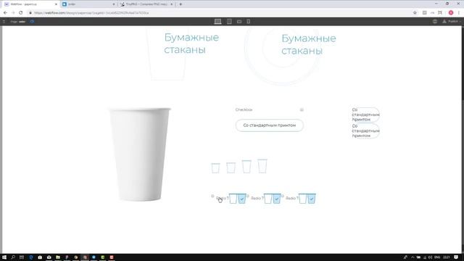Click the ENG language indicator
This screenshot has height=261, width=464.
[437, 257]
